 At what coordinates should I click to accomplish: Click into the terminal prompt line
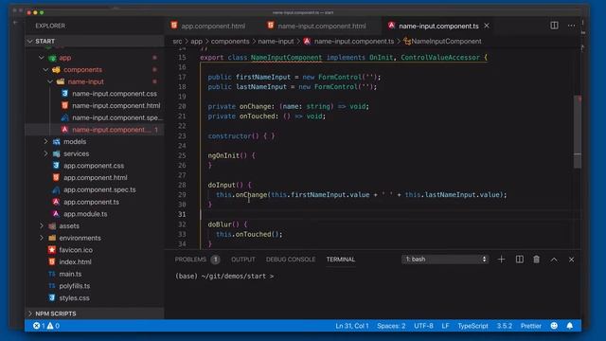tap(224, 276)
